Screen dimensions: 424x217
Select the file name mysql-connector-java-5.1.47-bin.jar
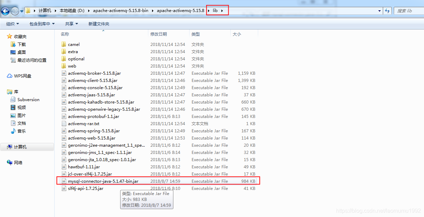pyautogui.click(x=103, y=181)
